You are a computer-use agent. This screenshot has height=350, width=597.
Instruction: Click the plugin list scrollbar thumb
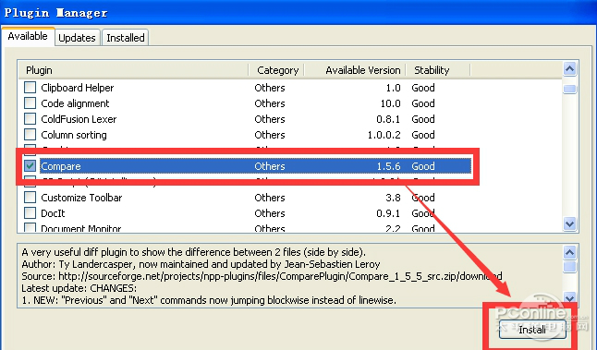(569, 89)
